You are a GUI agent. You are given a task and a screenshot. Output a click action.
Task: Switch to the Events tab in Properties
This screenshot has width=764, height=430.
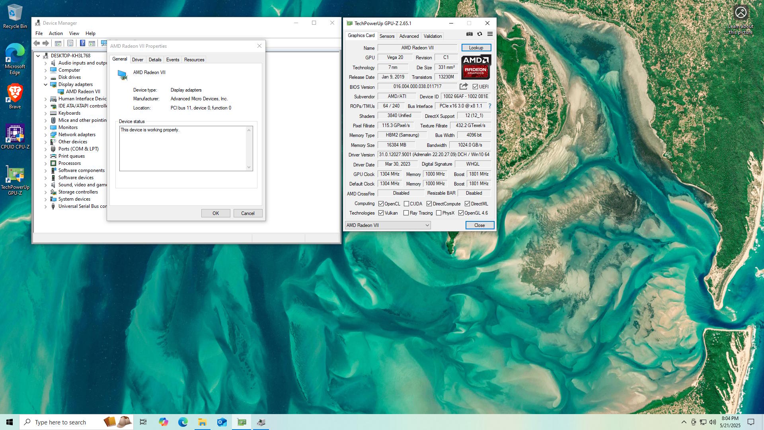click(173, 60)
